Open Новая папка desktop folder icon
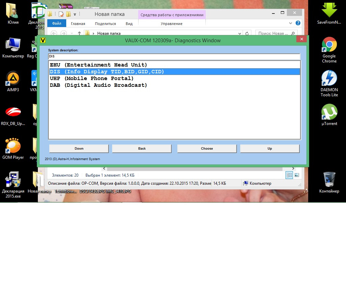The height and width of the screenshot is (281, 346). coord(39,182)
